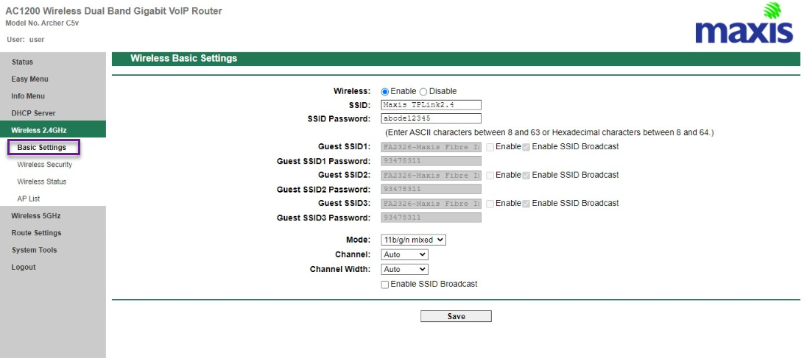Open Basic Settings submenu
Screen dimensions: 807x358
click(43, 148)
